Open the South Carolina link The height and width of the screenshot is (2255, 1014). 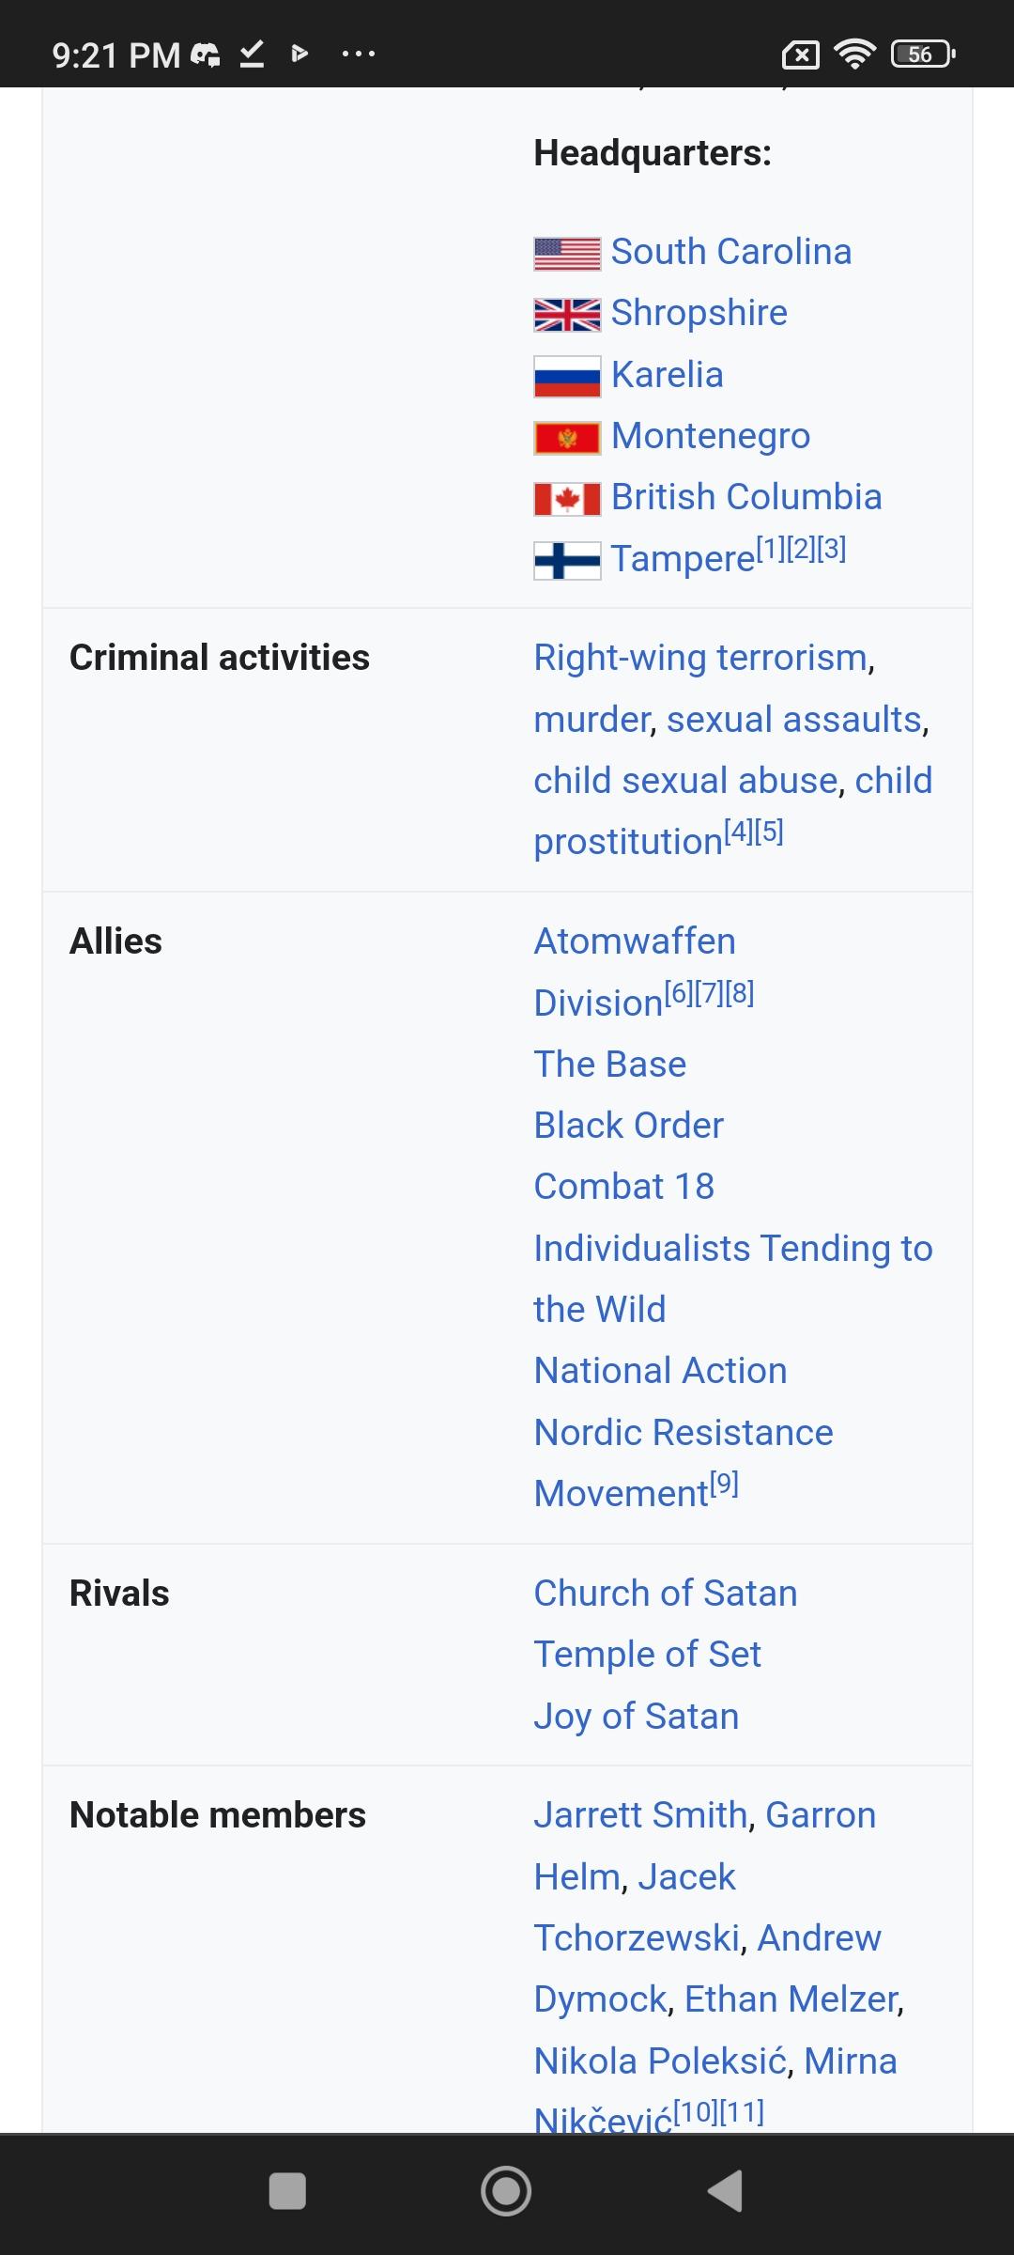(x=730, y=252)
